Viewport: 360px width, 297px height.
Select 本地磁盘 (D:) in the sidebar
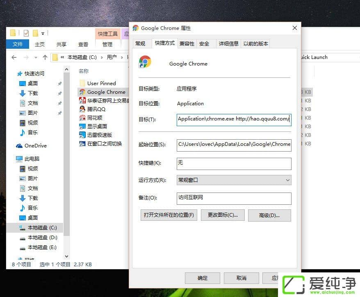[36, 238]
